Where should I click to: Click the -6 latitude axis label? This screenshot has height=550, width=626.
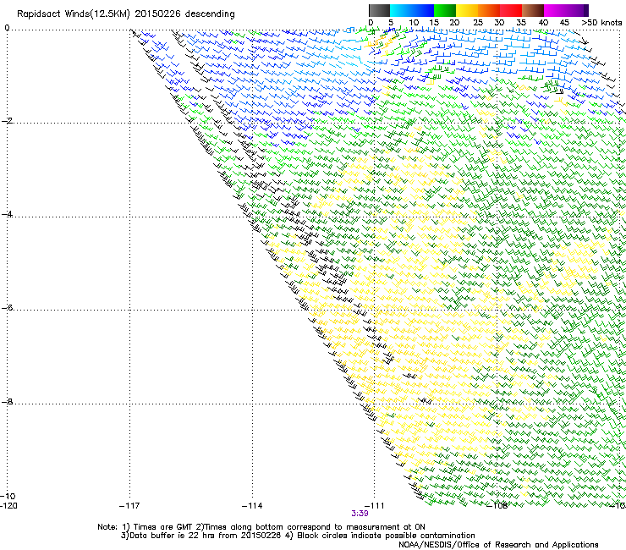[7, 308]
